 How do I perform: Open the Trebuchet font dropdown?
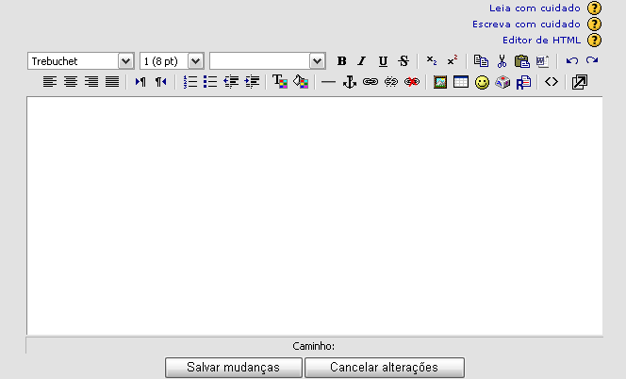[81, 61]
